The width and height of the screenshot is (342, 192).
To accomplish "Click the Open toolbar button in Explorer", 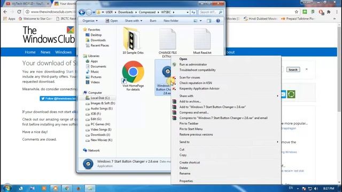I will (x=112, y=21).
